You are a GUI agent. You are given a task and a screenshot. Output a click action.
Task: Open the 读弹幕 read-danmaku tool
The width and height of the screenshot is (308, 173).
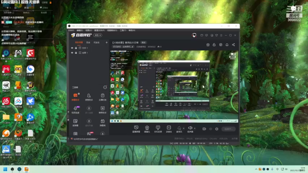(x=75, y=123)
